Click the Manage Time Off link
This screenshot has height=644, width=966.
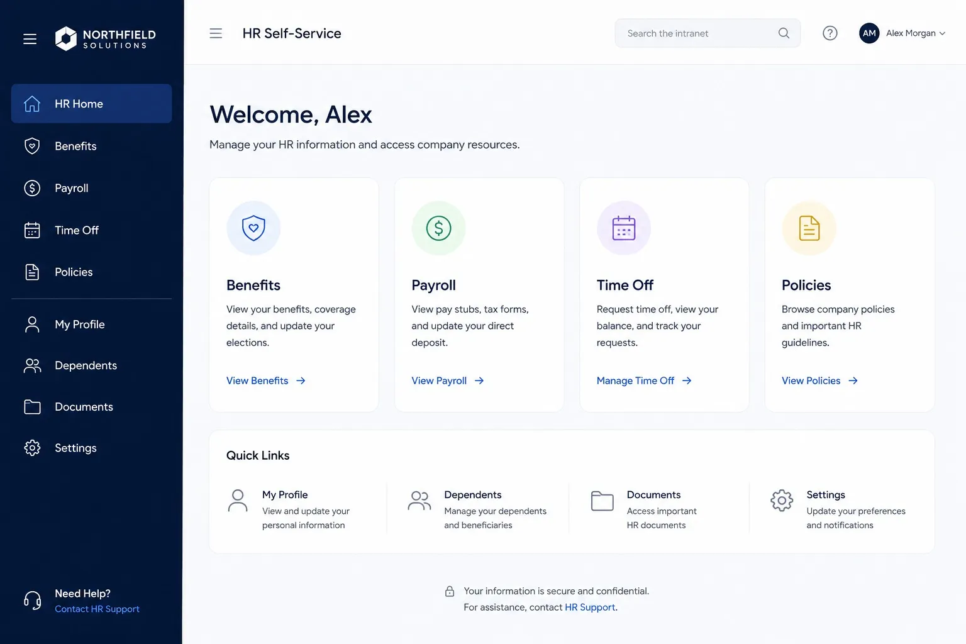635,380
